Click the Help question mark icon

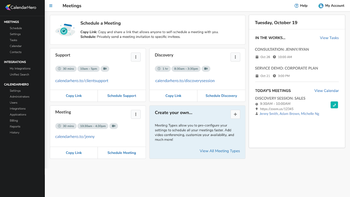[296, 5]
